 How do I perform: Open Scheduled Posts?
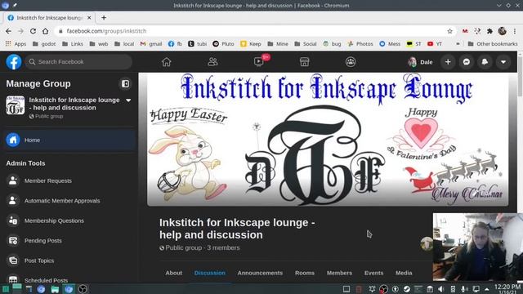46,280
